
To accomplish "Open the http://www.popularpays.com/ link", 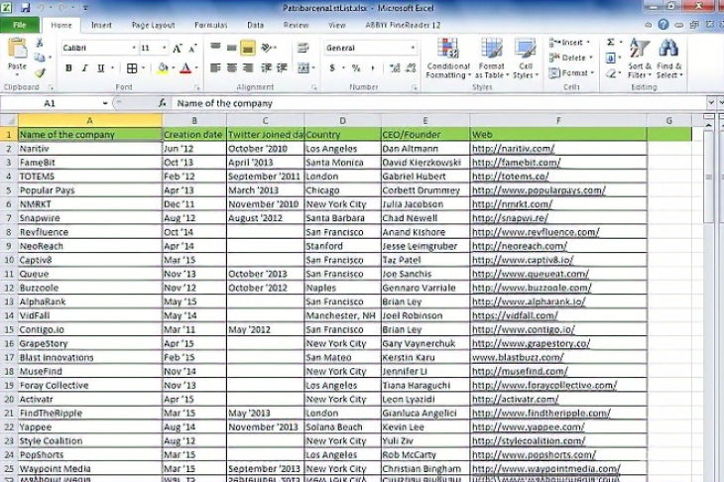I will pos(539,190).
